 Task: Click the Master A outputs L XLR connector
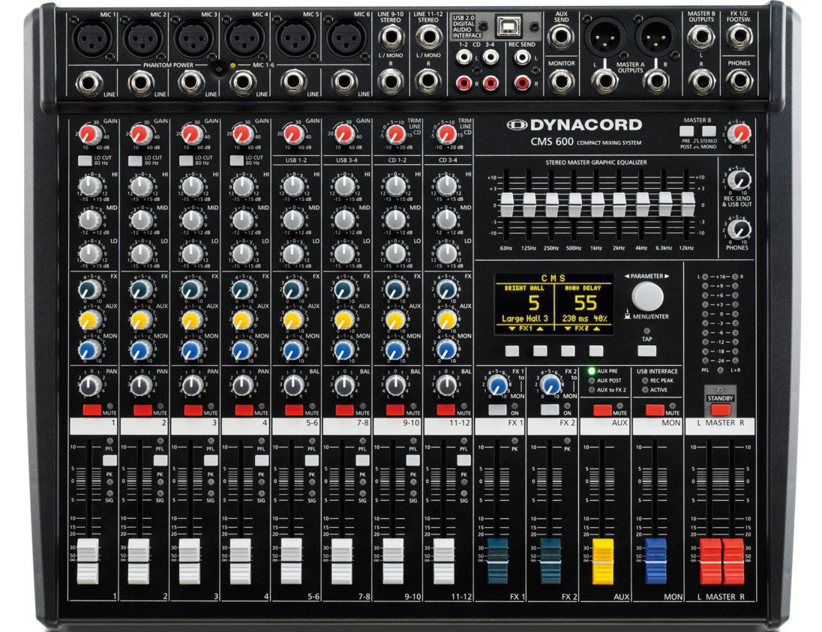[x=605, y=37]
